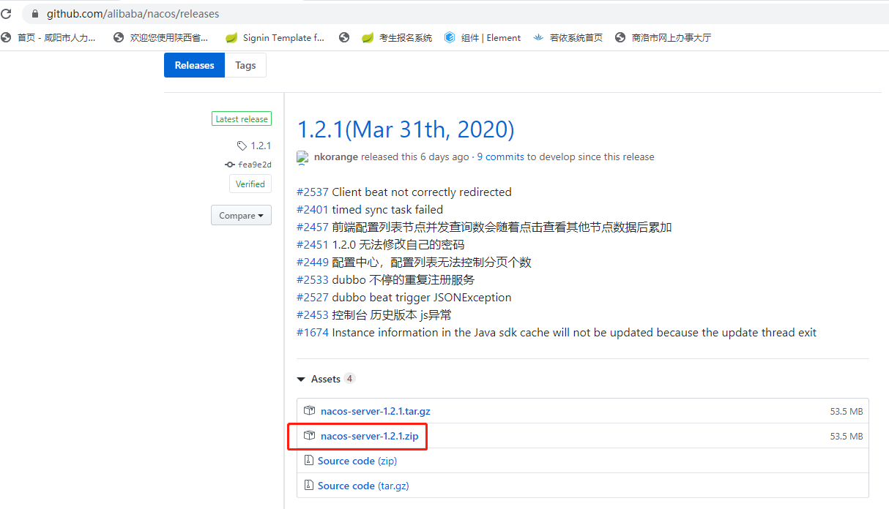The image size is (889, 509).
Task: Open issue #2537 link
Action: click(x=313, y=192)
